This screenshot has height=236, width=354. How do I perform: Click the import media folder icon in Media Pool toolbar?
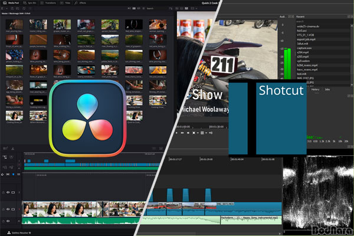[x=17, y=8]
